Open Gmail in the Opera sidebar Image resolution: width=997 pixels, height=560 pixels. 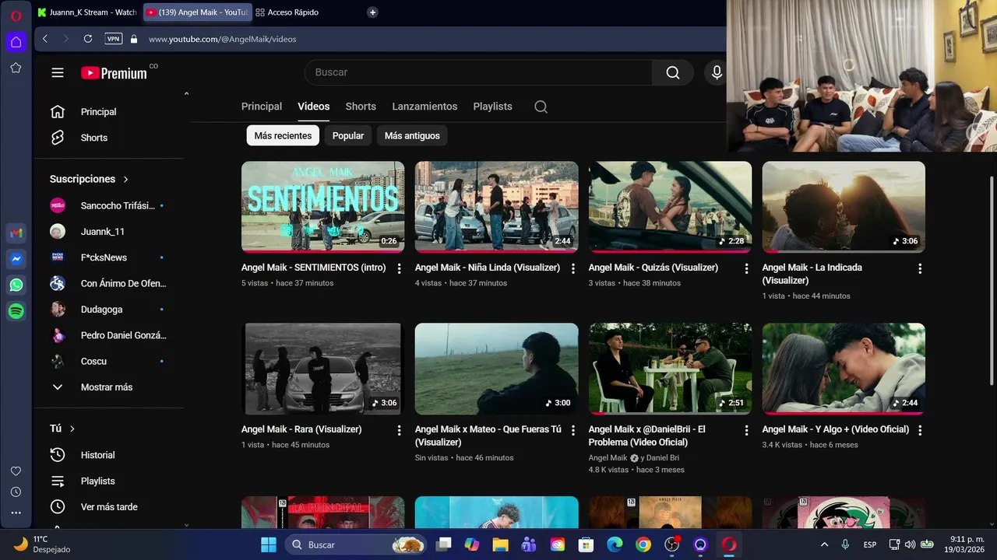point(16,233)
